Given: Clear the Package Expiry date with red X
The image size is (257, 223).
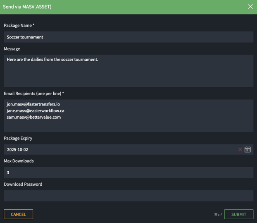Looking at the screenshot, I should (240, 149).
